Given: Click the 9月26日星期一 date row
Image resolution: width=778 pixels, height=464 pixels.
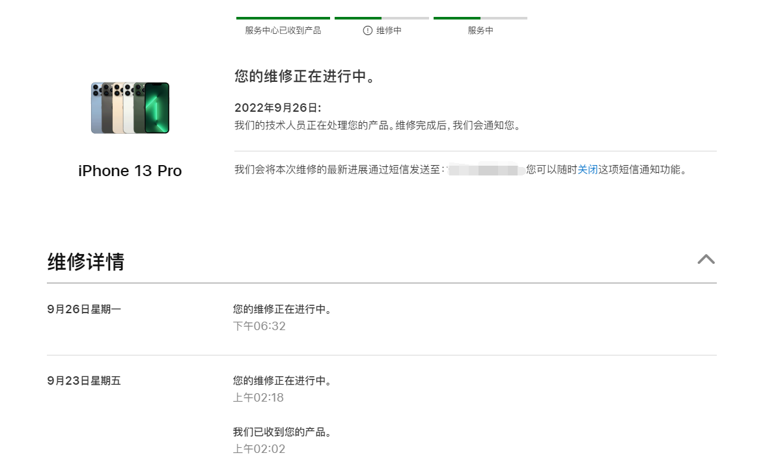Looking at the screenshot, I should (x=84, y=309).
